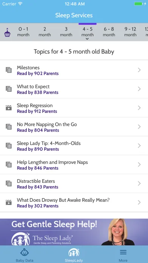Tap the document icon beside What to Expect
The image size is (148, 263).
click(x=9, y=89)
